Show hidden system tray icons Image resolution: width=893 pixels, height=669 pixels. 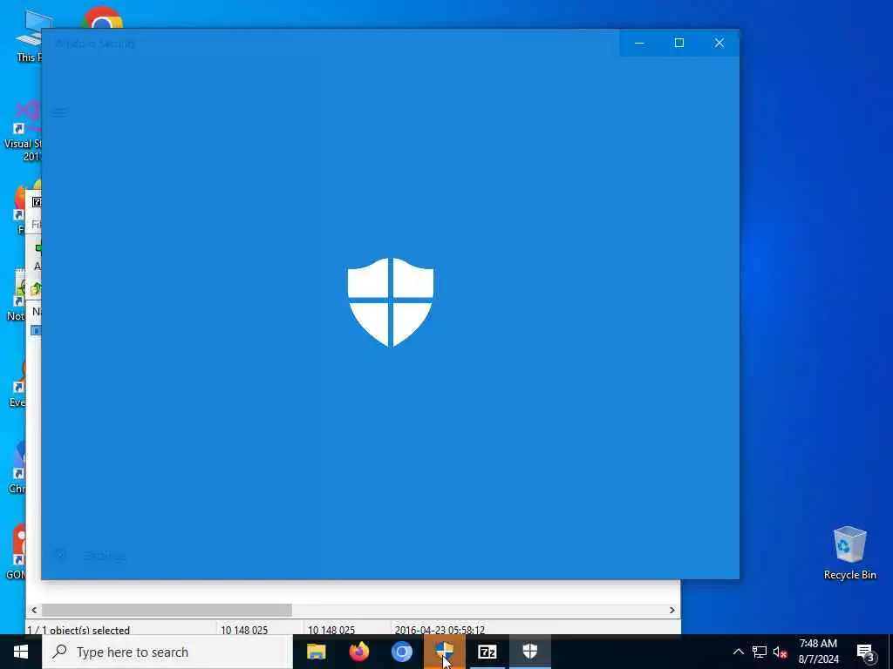[738, 652]
